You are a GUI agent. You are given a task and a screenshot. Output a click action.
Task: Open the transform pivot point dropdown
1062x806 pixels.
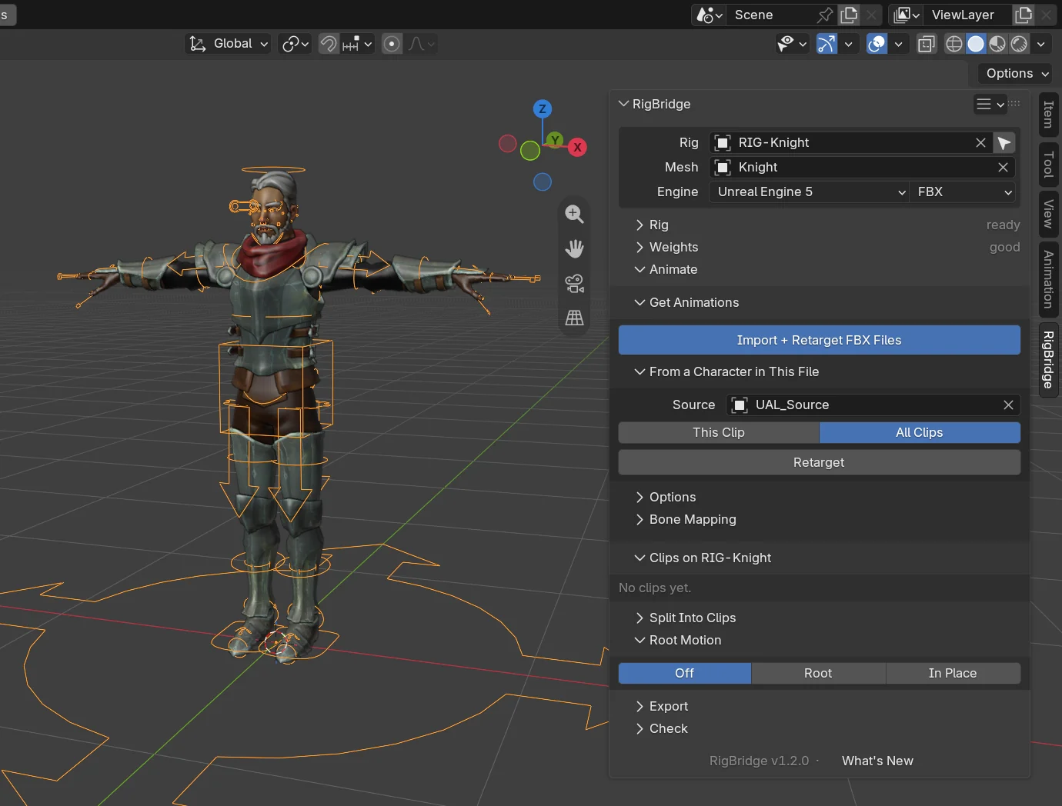point(295,44)
